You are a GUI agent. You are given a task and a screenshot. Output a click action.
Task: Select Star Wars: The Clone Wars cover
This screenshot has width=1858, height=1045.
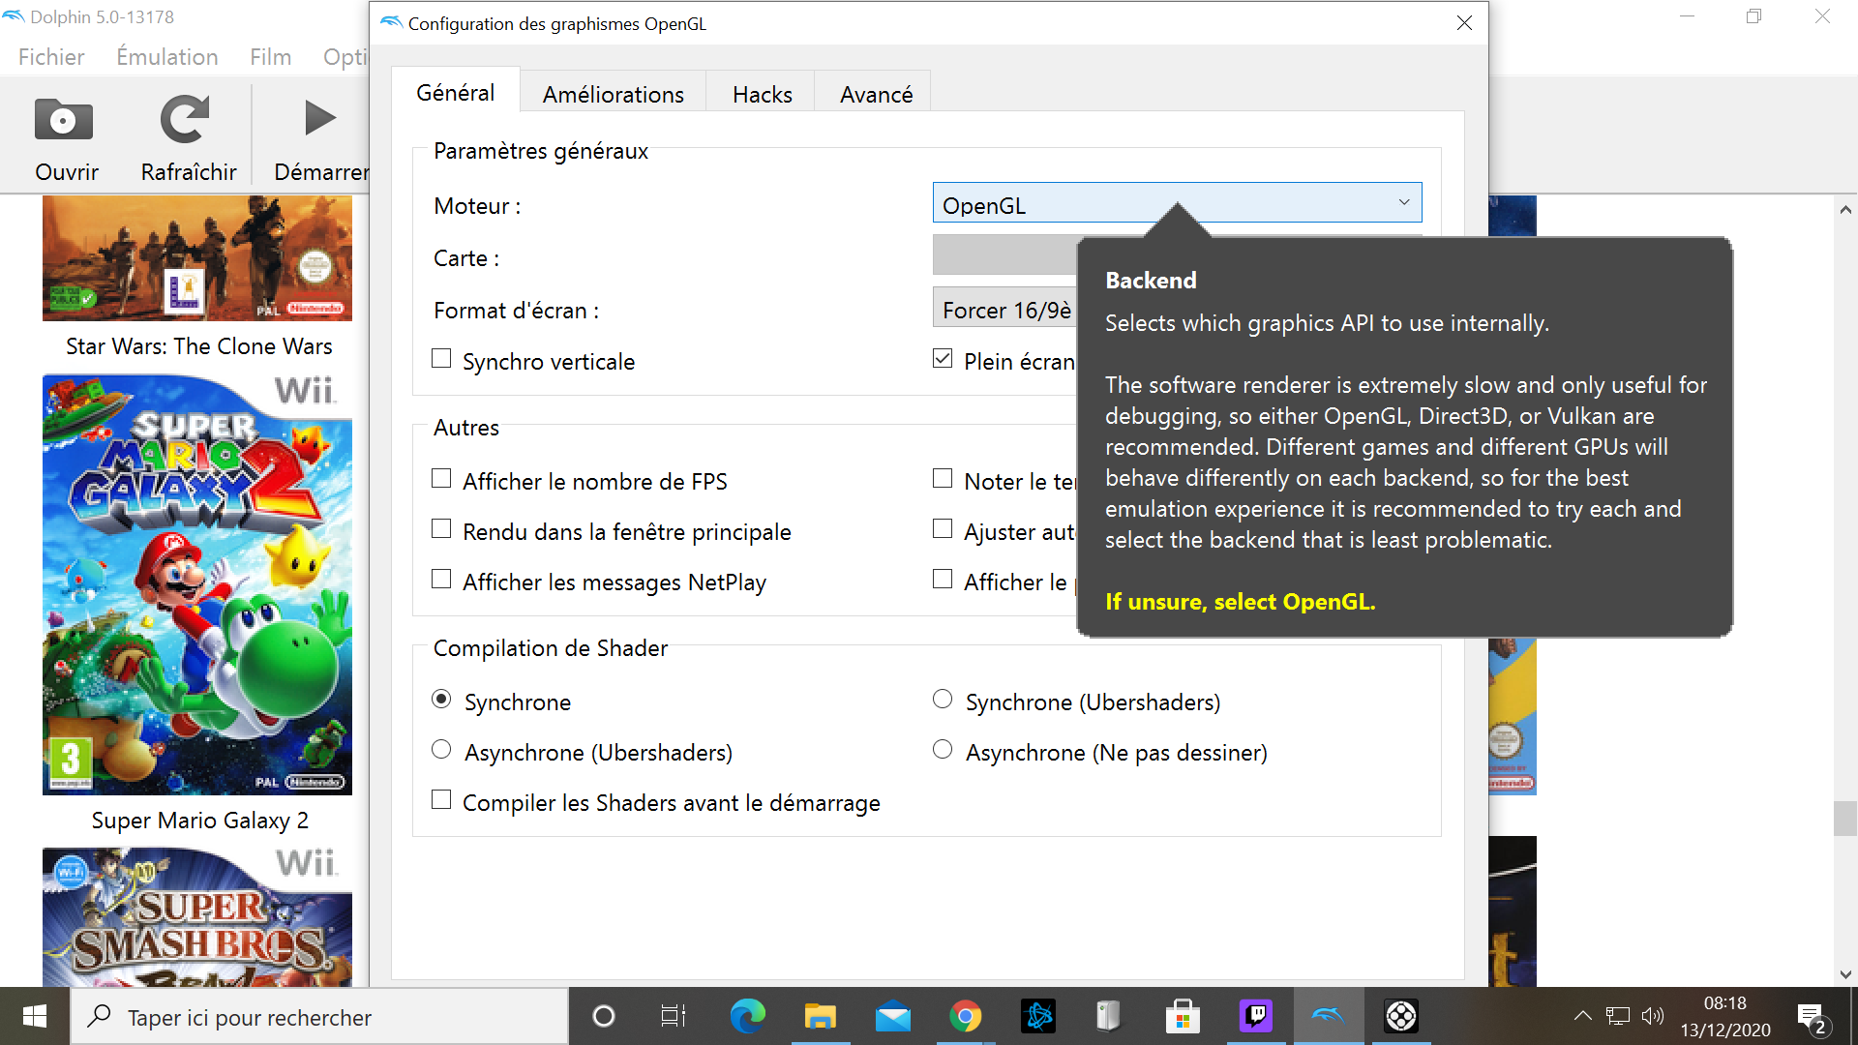197,258
